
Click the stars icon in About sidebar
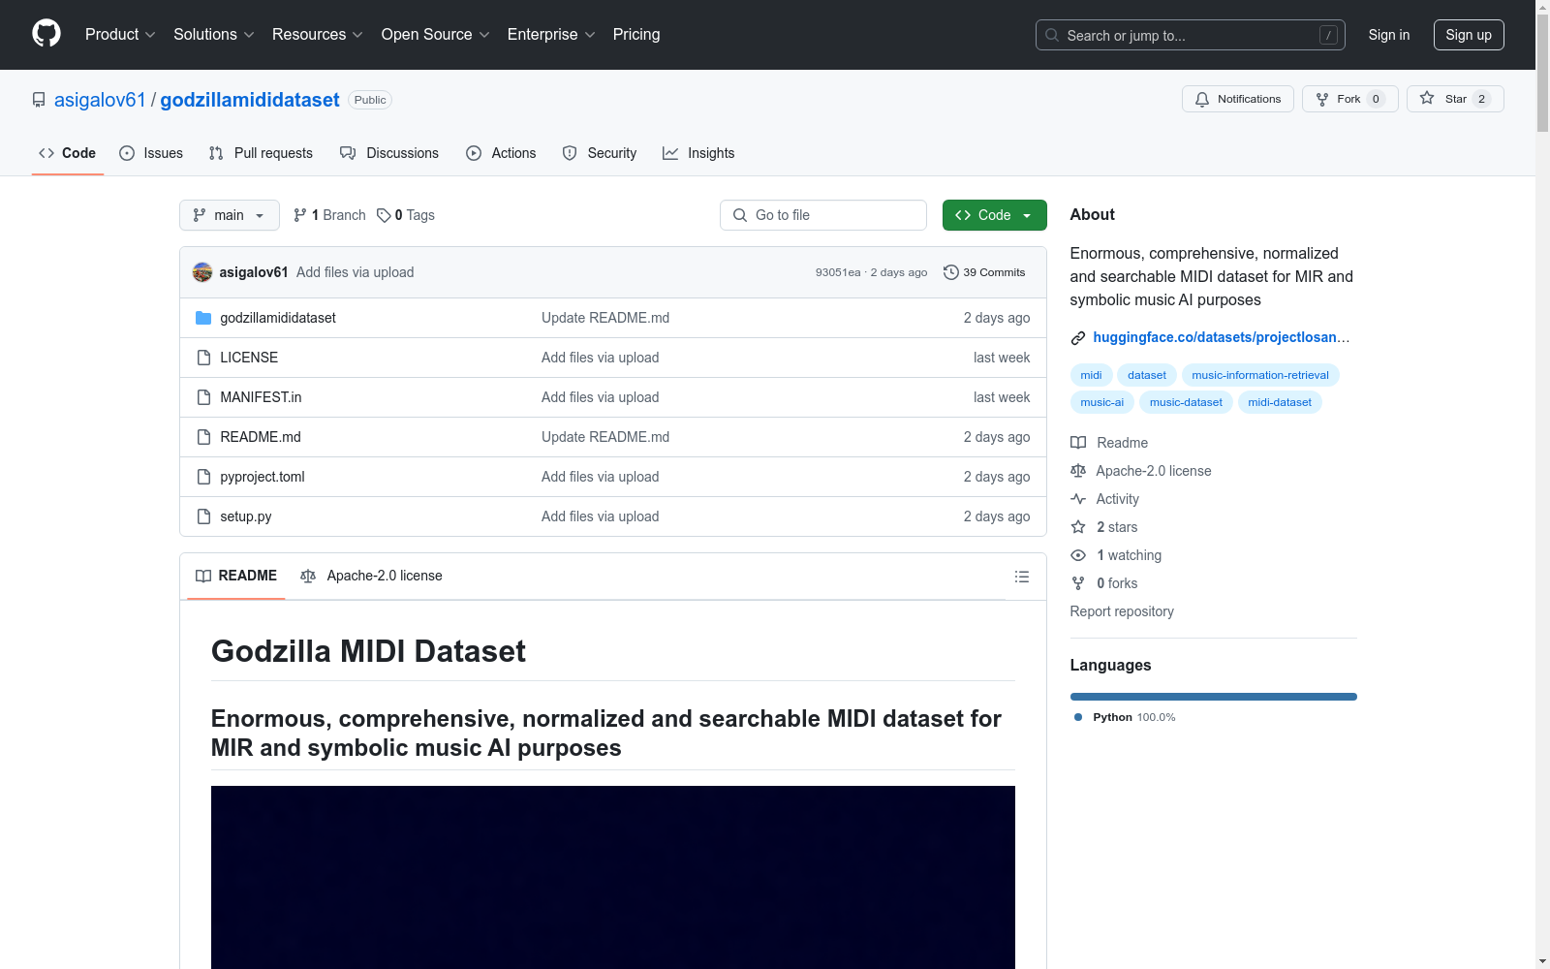1078,527
